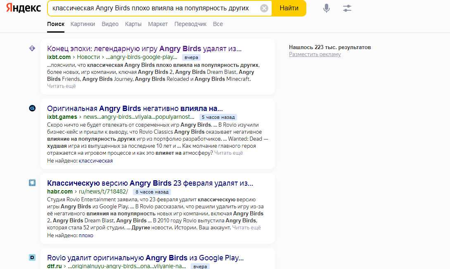Open result 'Rovio удалит оригинальную Angry Birds'

(x=145, y=258)
